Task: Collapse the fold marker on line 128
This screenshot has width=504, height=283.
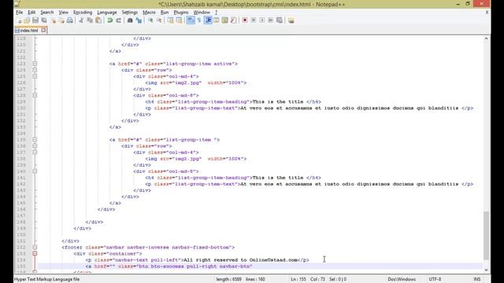Action: [35, 95]
